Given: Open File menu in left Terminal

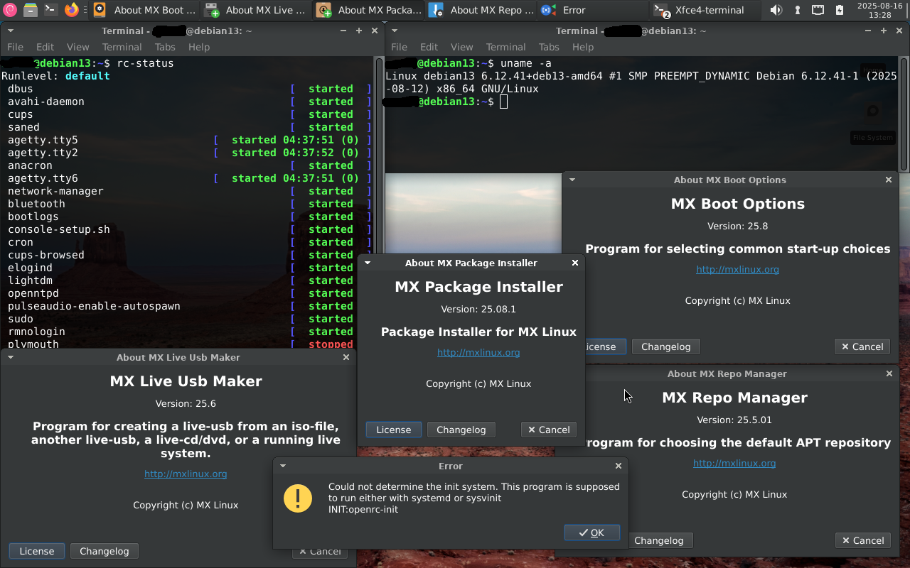Looking at the screenshot, I should pyautogui.click(x=15, y=47).
